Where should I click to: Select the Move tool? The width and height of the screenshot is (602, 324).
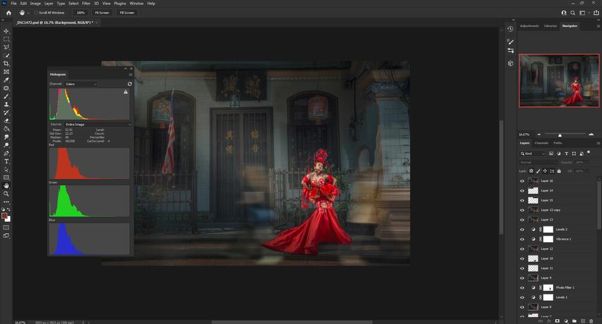tap(6, 31)
